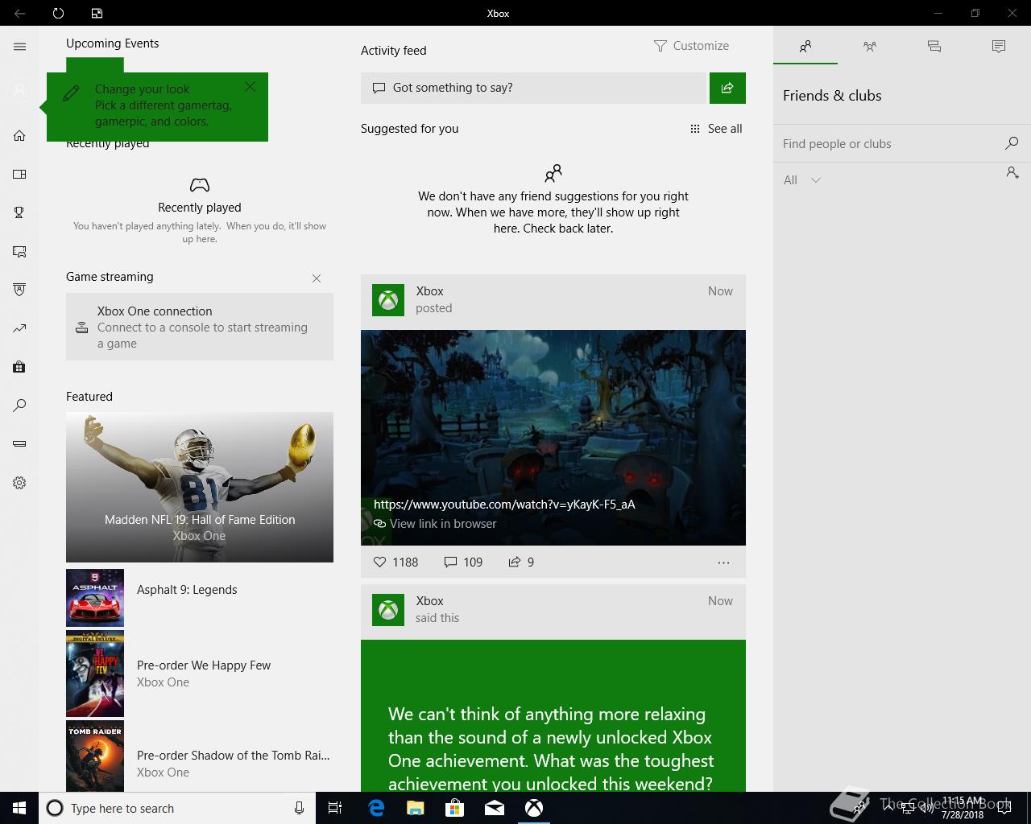Click the refresh icon in title bar

coord(58,13)
